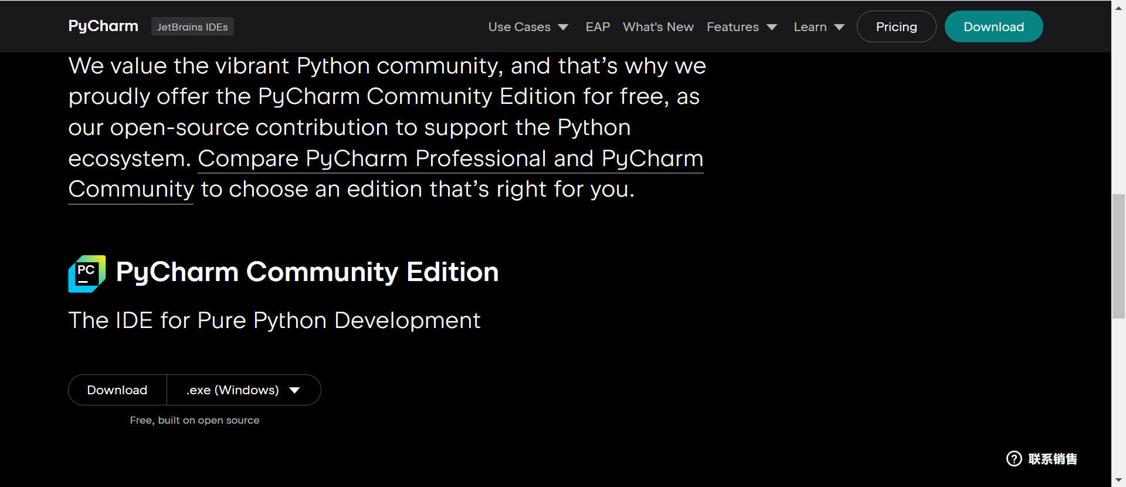Screen dimensions: 1126x487
Task: Click the PyCharm logo in header
Action: [103, 26]
